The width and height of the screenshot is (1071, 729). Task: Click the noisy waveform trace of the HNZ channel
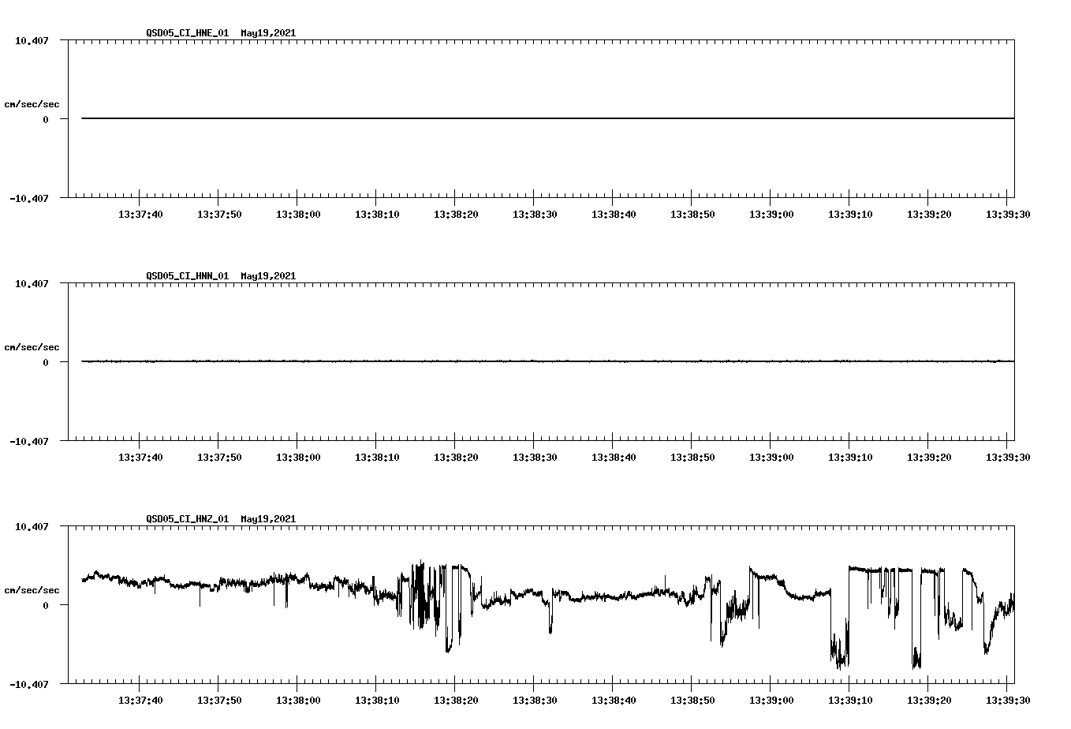tap(631, 596)
